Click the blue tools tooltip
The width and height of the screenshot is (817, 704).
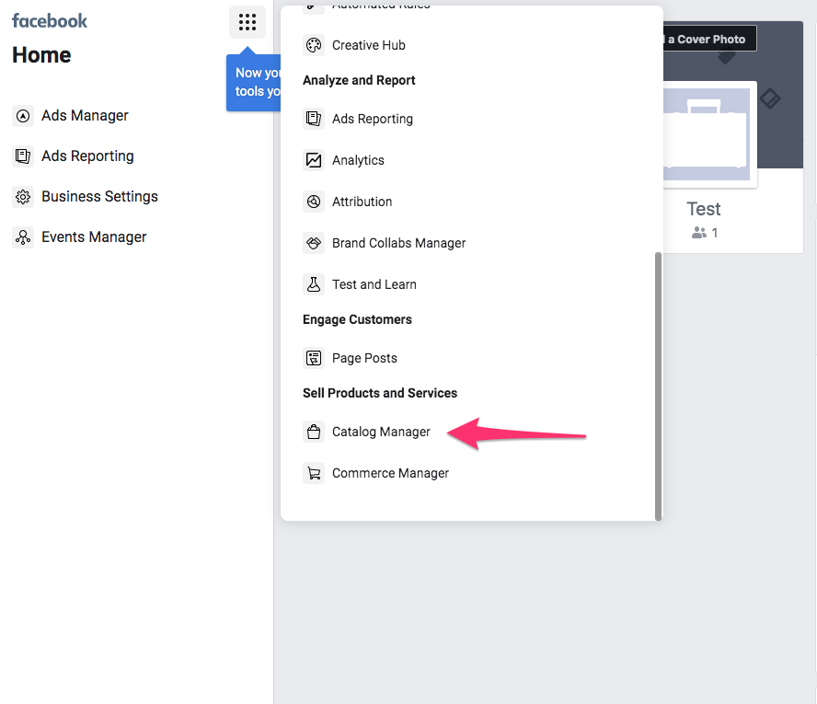point(254,82)
